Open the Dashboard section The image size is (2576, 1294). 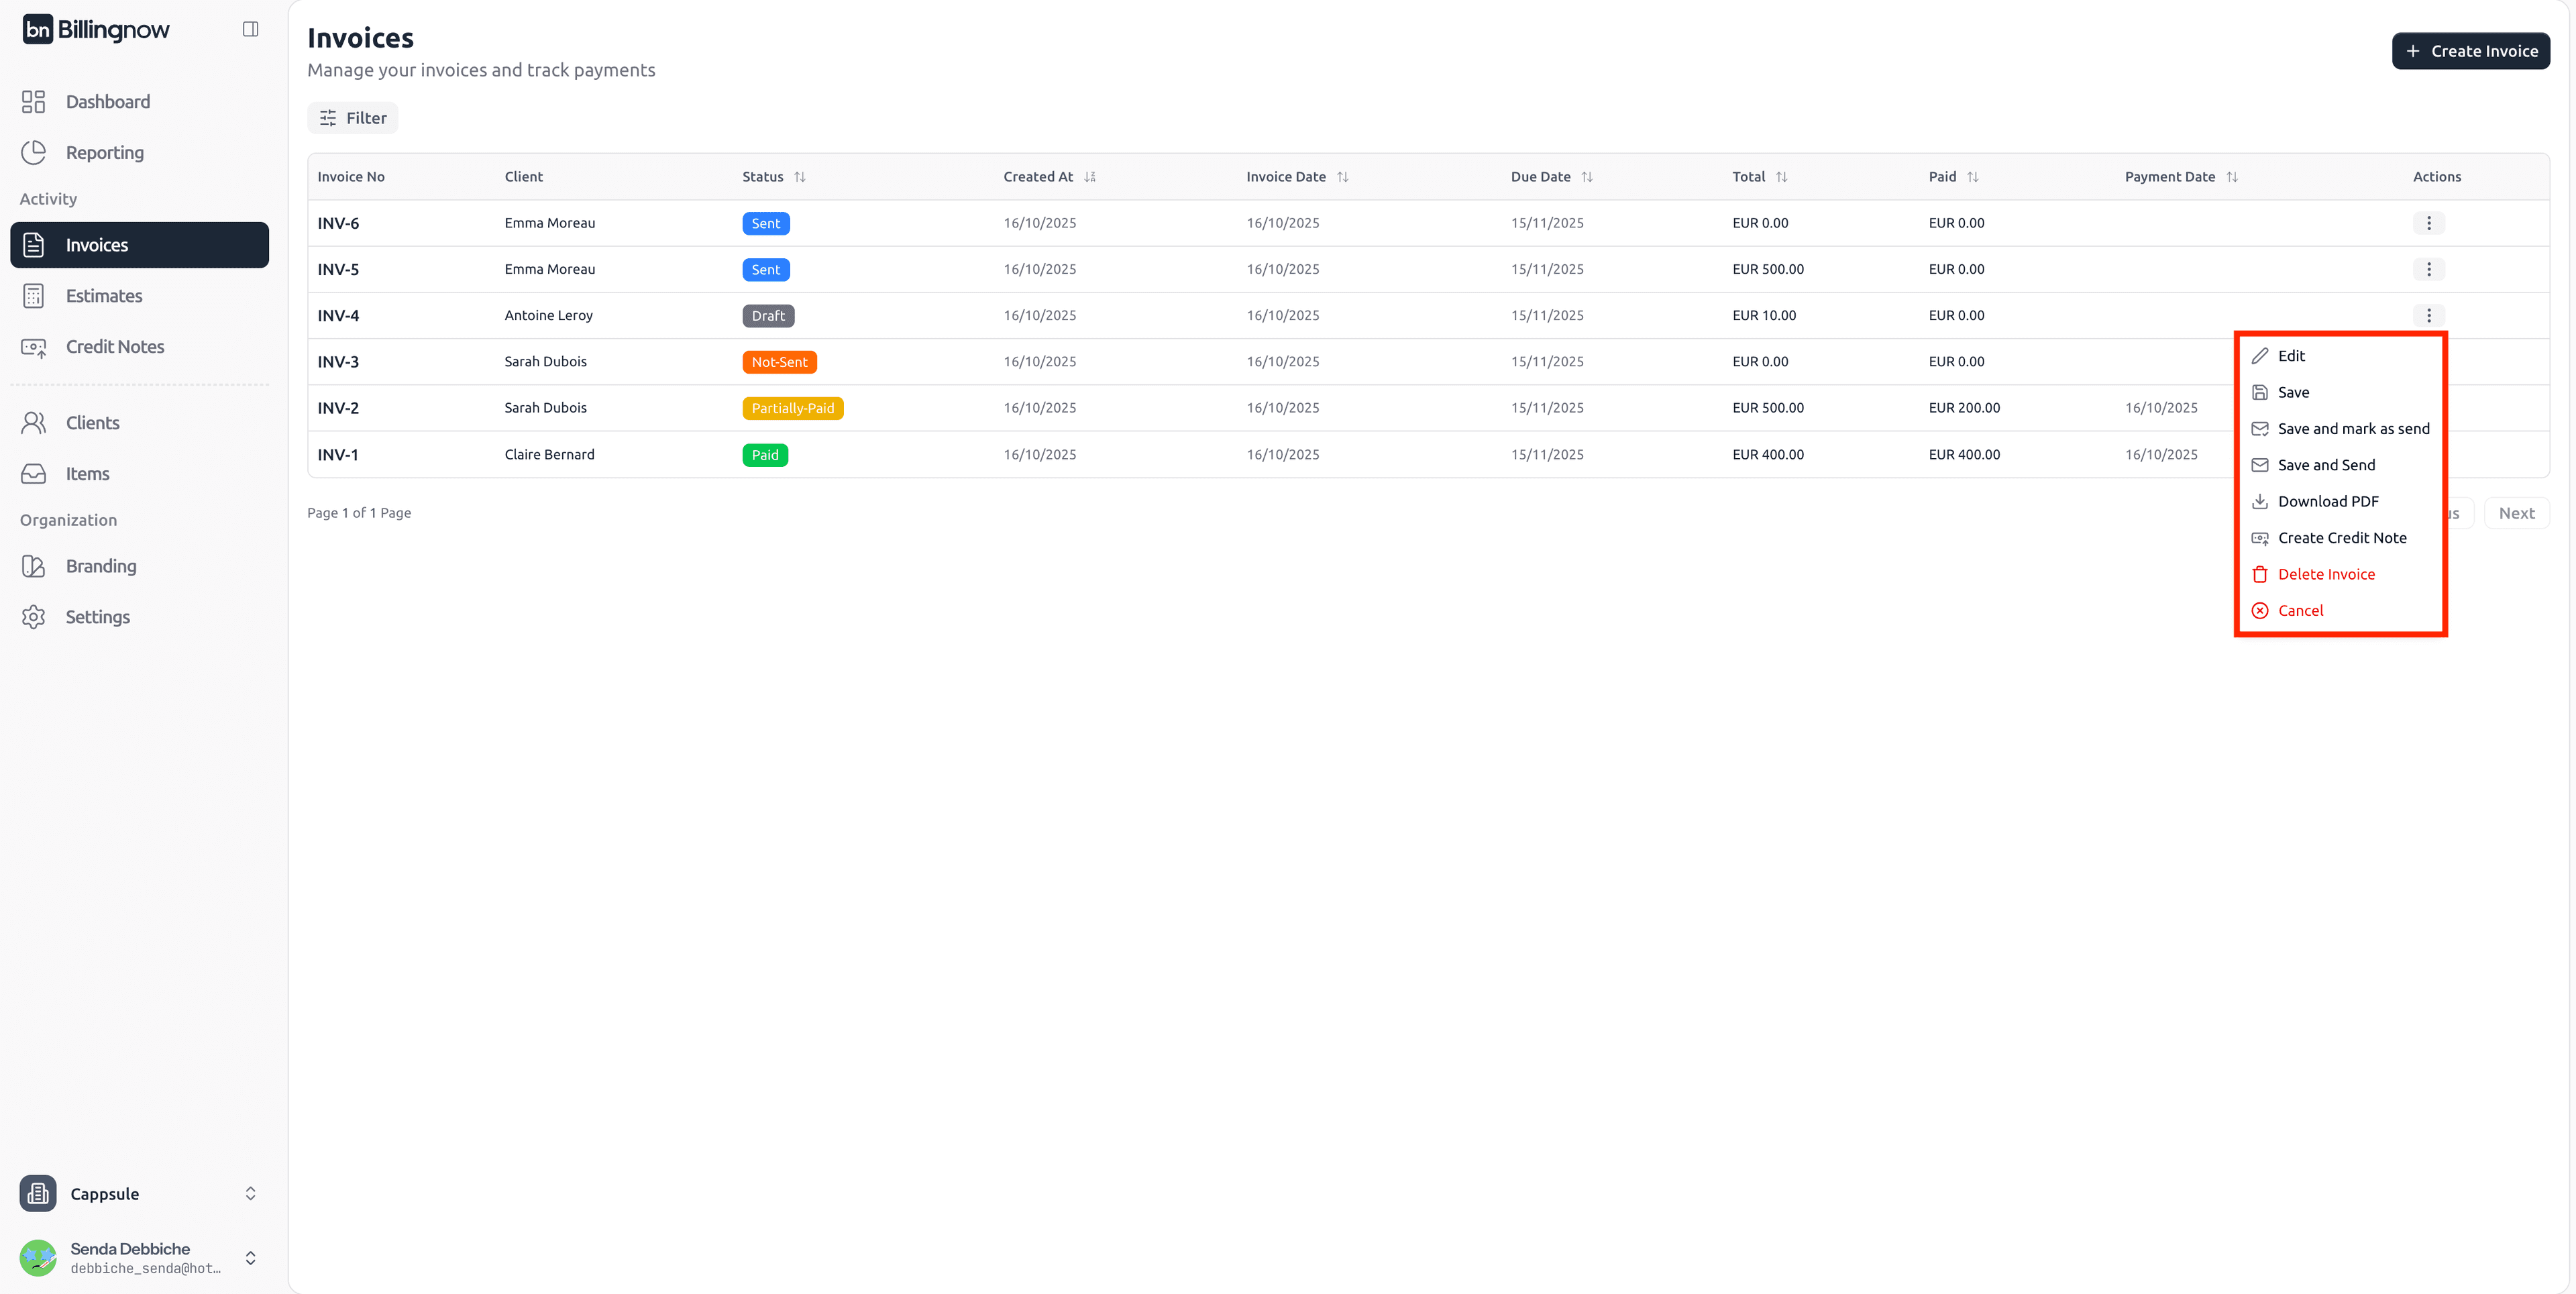pos(107,101)
